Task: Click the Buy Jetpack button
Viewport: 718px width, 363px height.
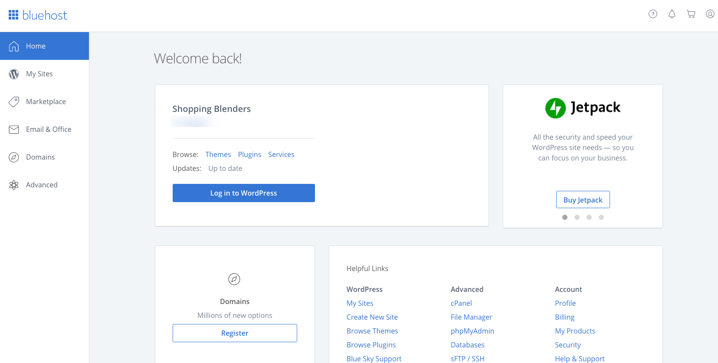Action: click(583, 199)
